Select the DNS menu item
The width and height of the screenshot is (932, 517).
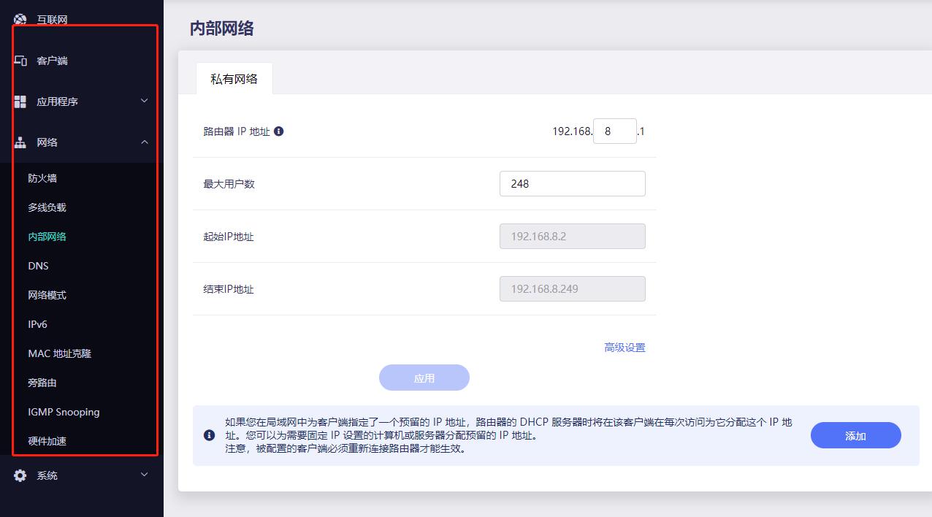(38, 265)
